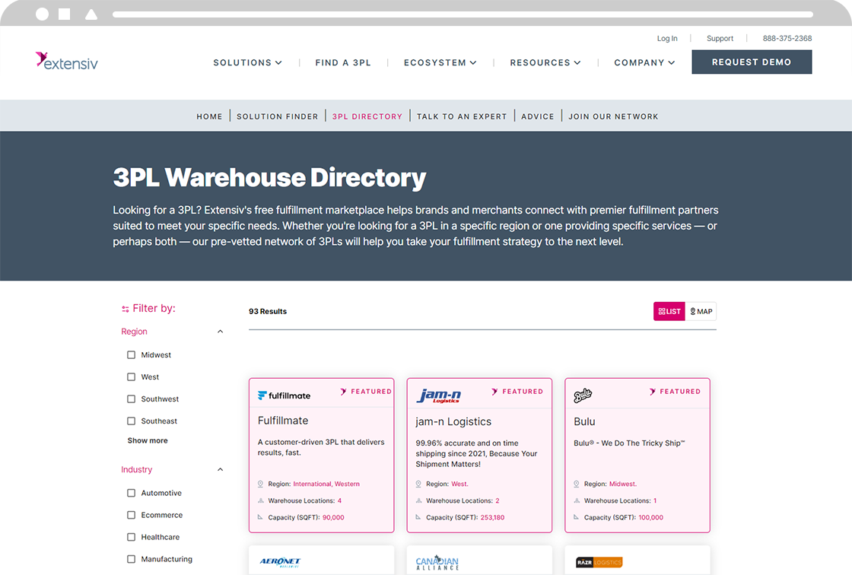852x575 pixels.
Task: Open the Solutions dropdown menu
Action: coord(247,62)
